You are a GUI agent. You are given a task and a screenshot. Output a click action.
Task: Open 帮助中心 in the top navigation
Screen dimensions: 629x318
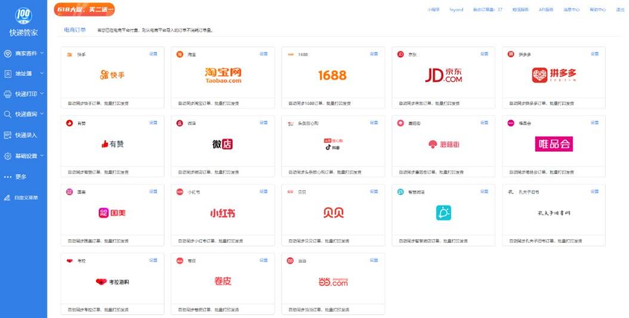click(x=597, y=10)
